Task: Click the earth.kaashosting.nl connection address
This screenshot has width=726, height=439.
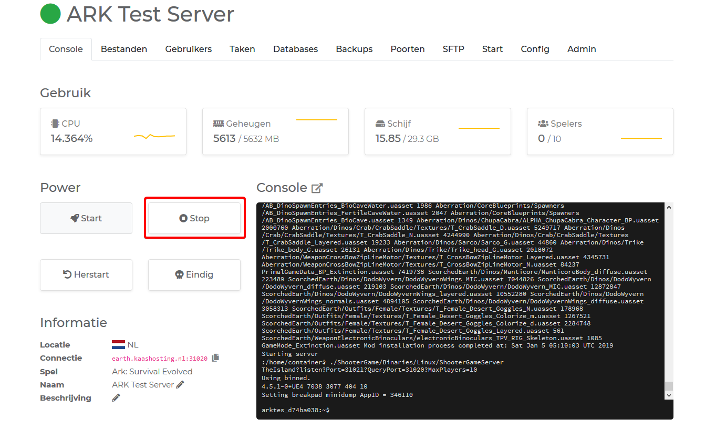Action: pos(159,359)
